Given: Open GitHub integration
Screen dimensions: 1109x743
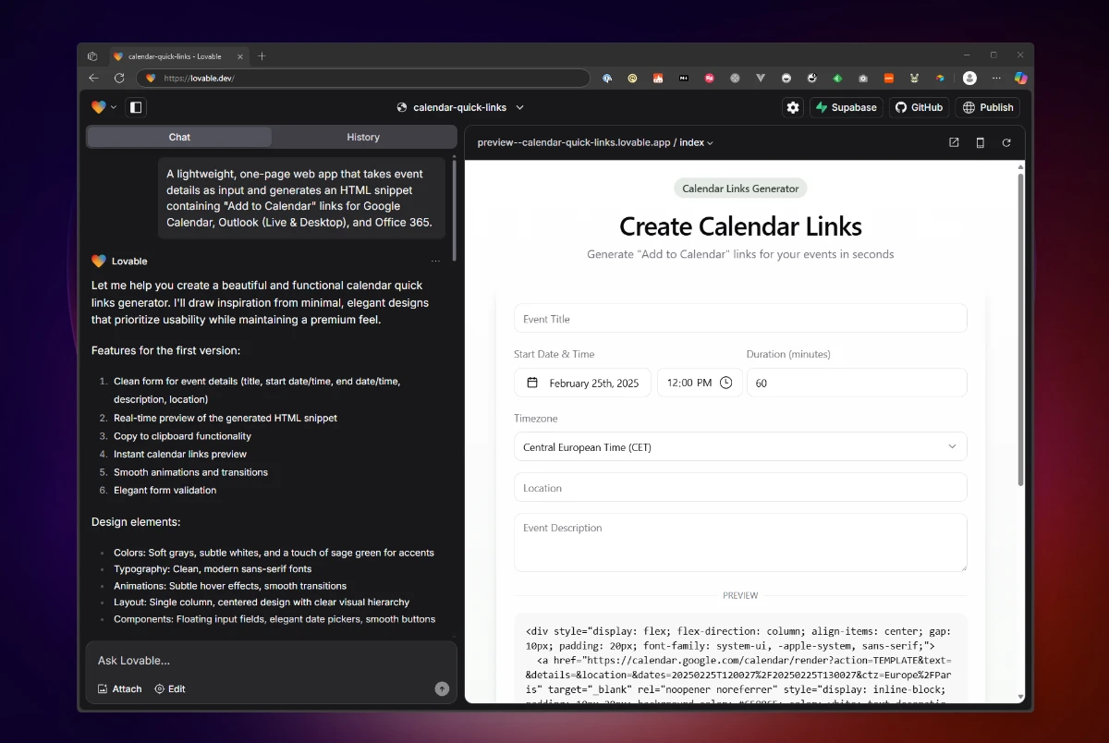Looking at the screenshot, I should [x=919, y=107].
